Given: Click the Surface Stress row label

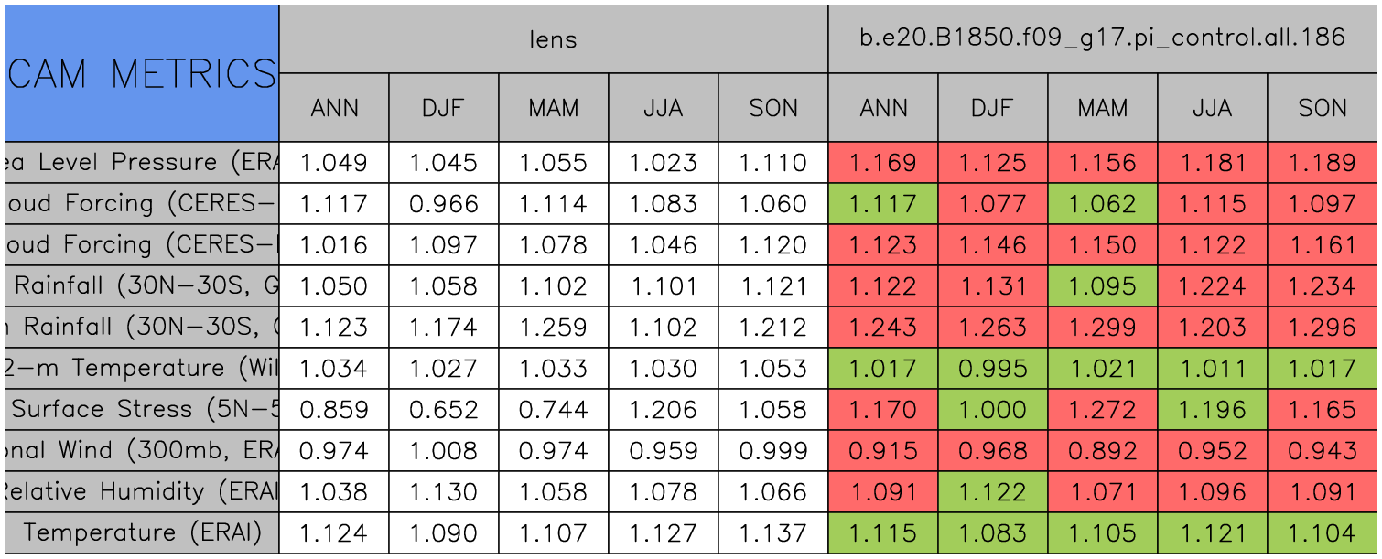Looking at the screenshot, I should [142, 409].
